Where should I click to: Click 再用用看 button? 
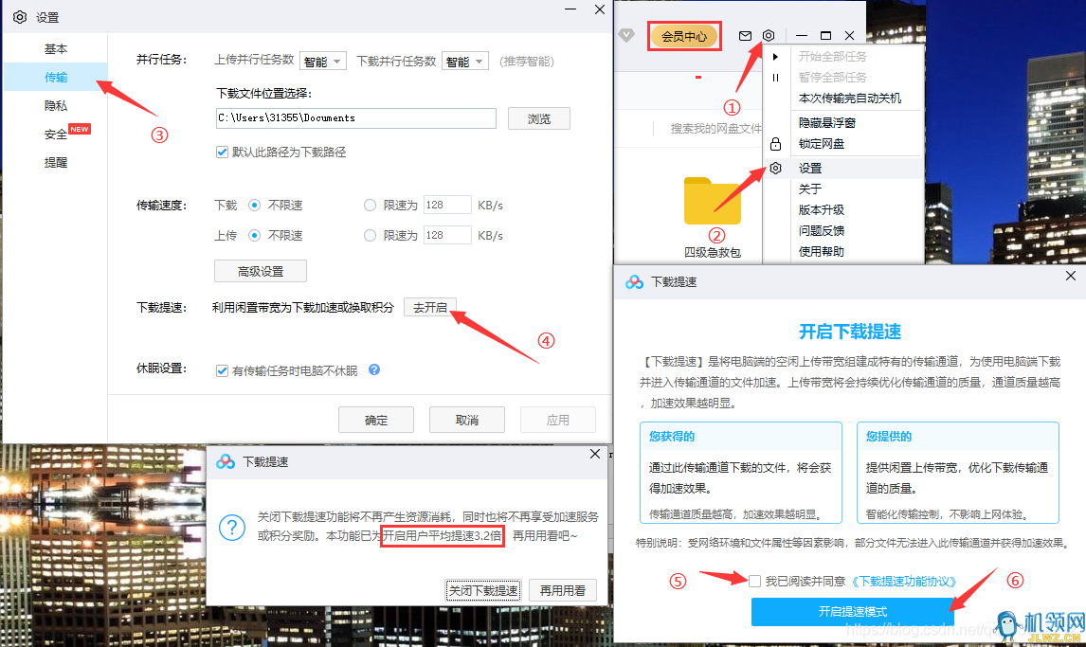(563, 590)
